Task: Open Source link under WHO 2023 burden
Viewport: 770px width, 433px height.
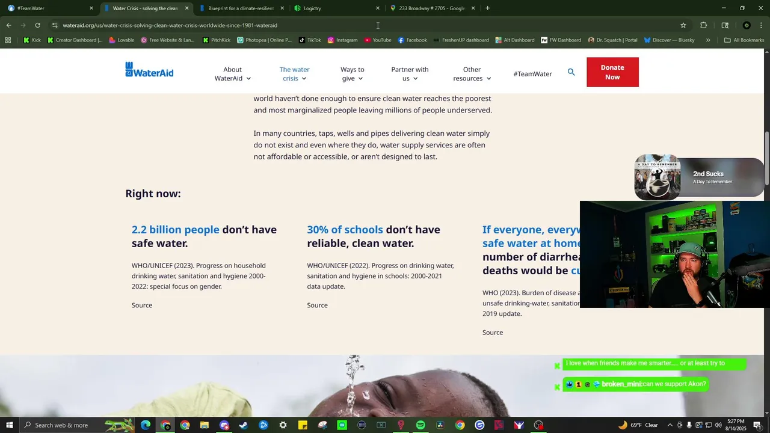Action: pyautogui.click(x=493, y=333)
